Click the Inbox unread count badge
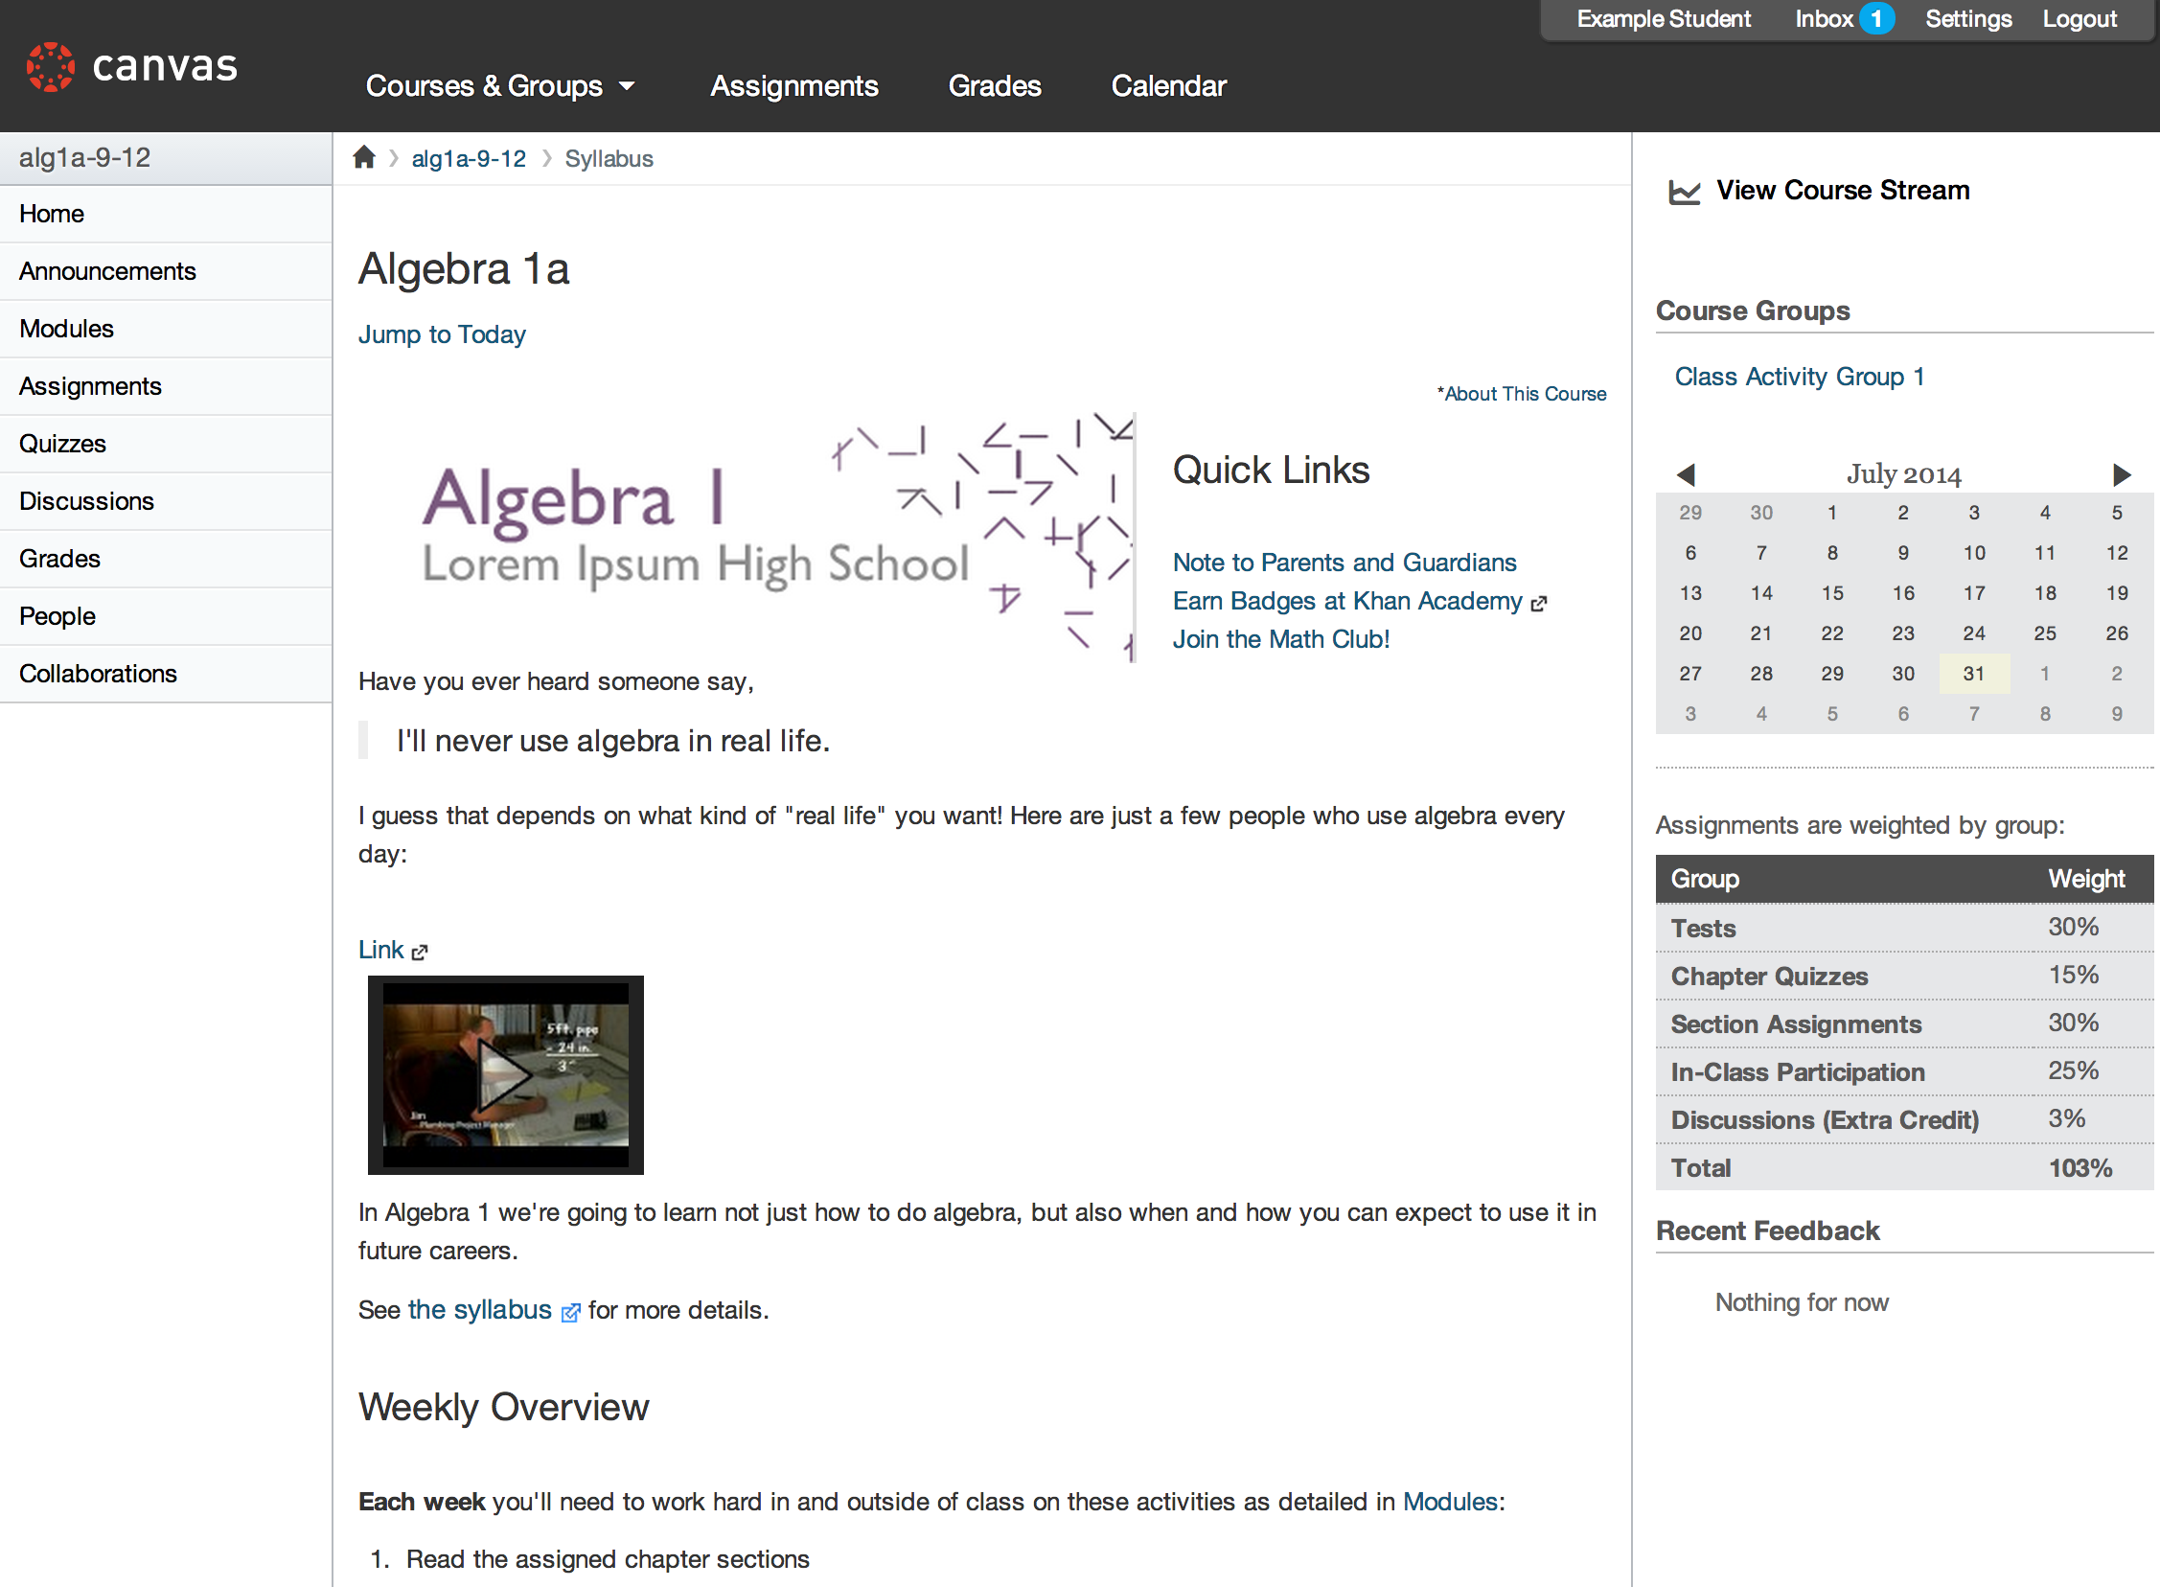Viewport: 2160px width, 1587px height. 1875,19
